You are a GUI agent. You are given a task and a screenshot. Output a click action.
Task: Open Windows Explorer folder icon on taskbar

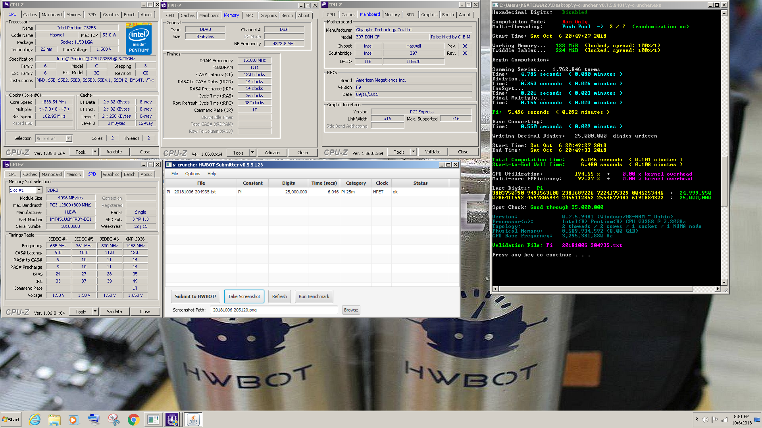pos(54,420)
